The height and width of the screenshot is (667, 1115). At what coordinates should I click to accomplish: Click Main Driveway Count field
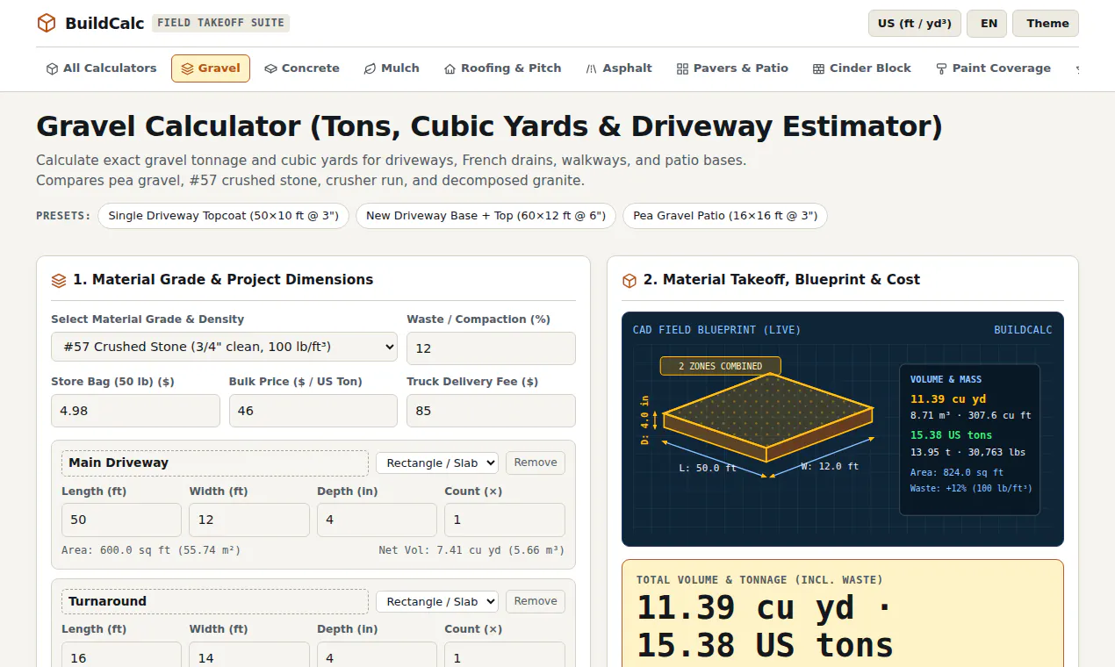click(505, 520)
